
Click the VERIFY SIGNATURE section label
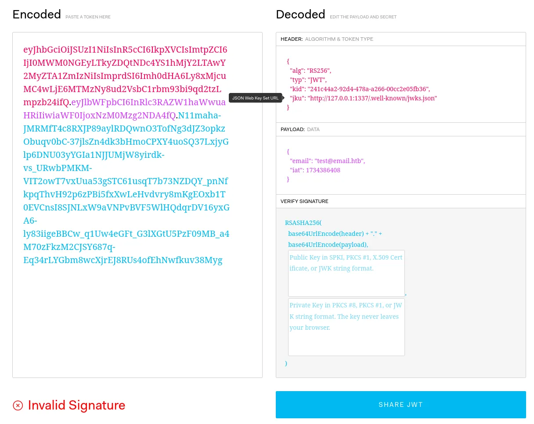click(x=304, y=201)
